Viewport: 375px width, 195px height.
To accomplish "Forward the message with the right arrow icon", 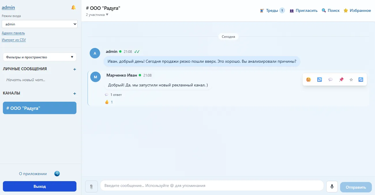I will coord(361,79).
